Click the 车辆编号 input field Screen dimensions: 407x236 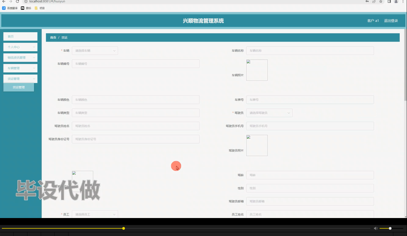(x=136, y=64)
